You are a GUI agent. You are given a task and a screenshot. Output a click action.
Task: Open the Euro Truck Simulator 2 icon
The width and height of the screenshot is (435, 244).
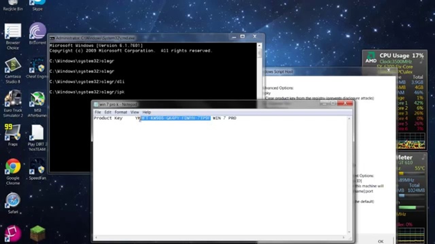click(x=13, y=104)
